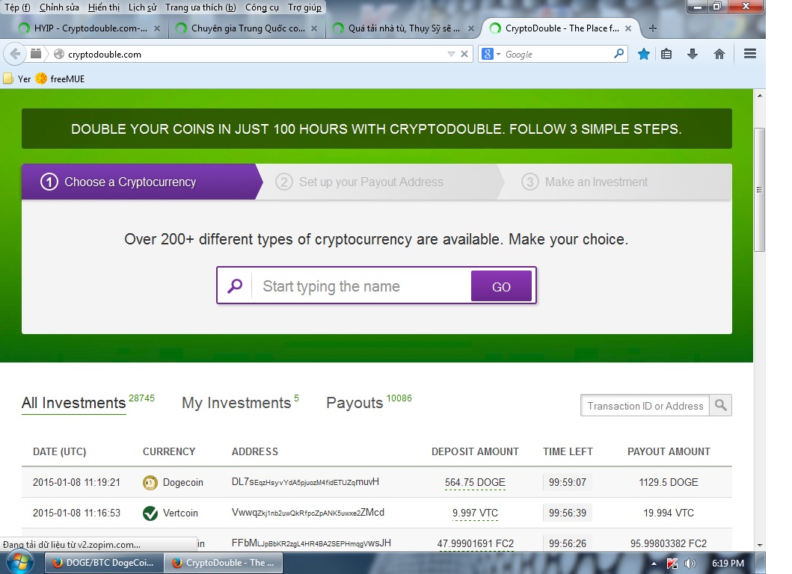Click the stop loading X in address bar

coord(464,54)
